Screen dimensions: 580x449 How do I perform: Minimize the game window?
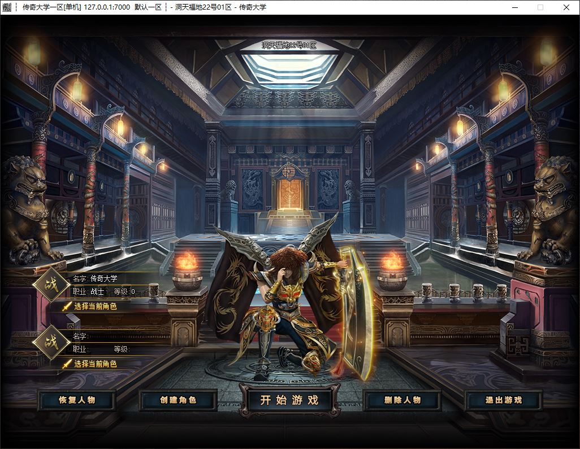tap(515, 7)
